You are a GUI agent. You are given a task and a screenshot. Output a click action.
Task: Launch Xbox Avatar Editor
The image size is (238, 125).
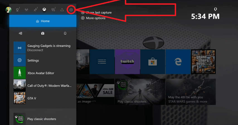pyautogui.click(x=42, y=73)
